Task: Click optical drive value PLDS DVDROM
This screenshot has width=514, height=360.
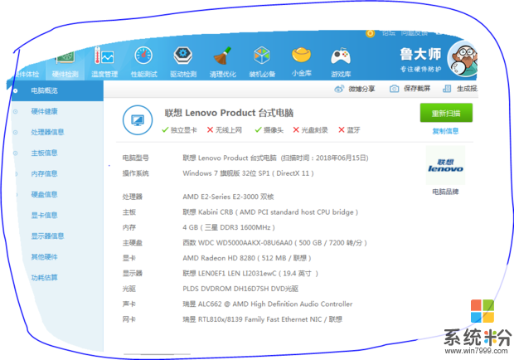Action: tap(240, 289)
